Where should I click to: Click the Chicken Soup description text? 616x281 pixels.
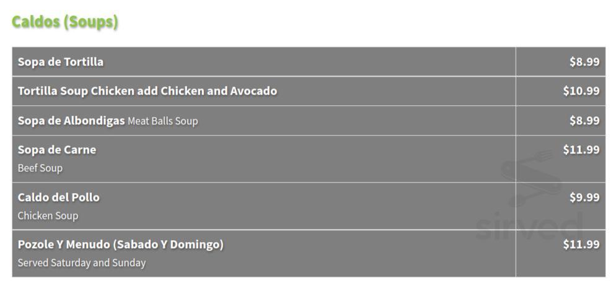(48, 216)
